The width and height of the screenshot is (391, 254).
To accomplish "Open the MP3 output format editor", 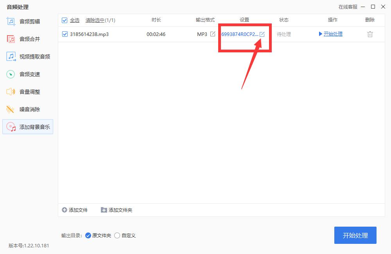I will click(x=213, y=34).
